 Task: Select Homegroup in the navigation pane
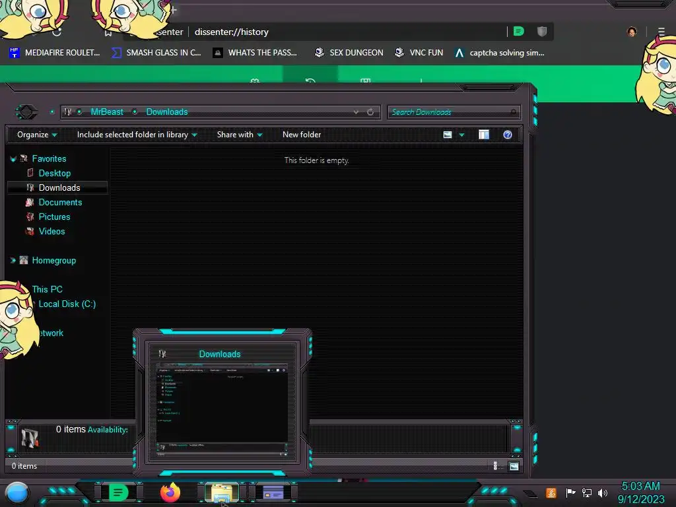tap(54, 260)
